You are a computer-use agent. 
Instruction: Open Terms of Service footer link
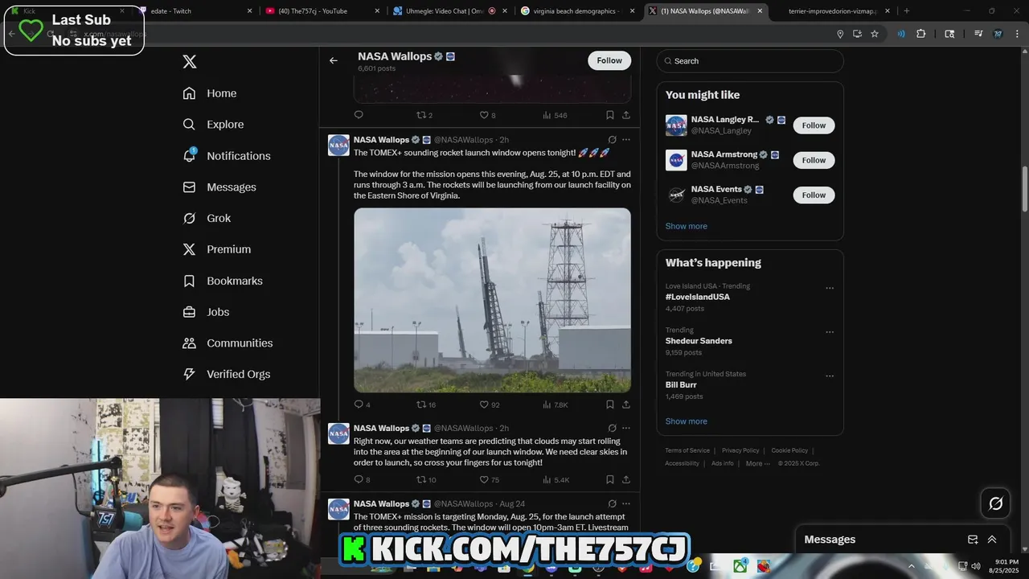tap(687, 450)
